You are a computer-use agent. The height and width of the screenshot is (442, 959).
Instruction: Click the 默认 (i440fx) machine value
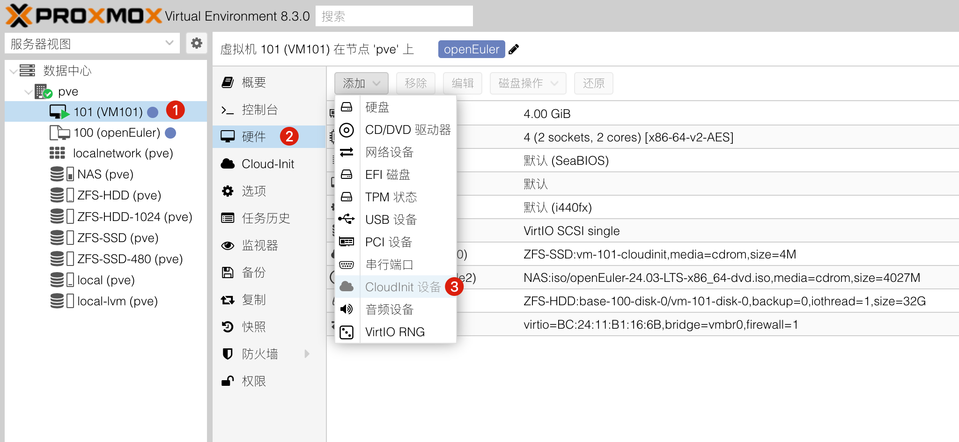coord(558,207)
